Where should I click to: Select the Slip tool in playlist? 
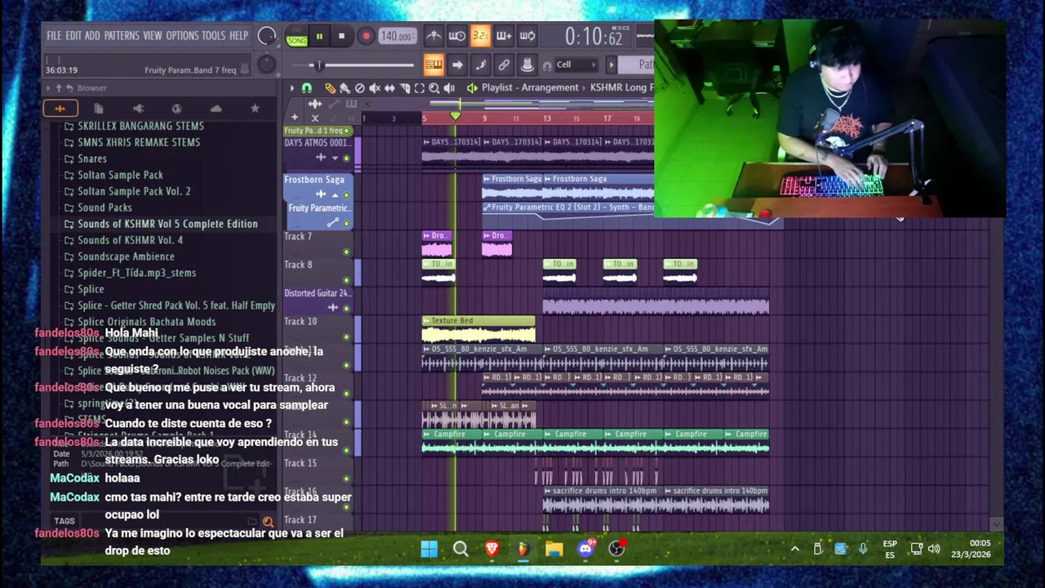pyautogui.click(x=389, y=88)
